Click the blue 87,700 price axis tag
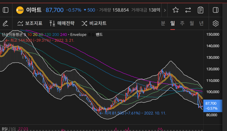Image resolution: width=227 pixels, height=131 pixels. click(x=213, y=106)
